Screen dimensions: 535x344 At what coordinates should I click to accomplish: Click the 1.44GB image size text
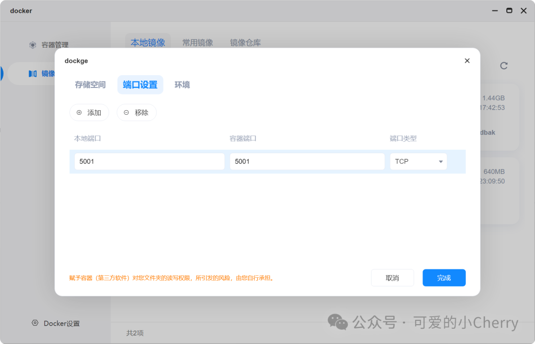[x=493, y=98]
